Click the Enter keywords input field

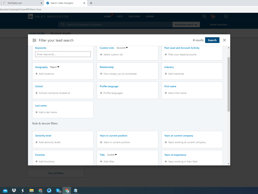tap(63, 54)
